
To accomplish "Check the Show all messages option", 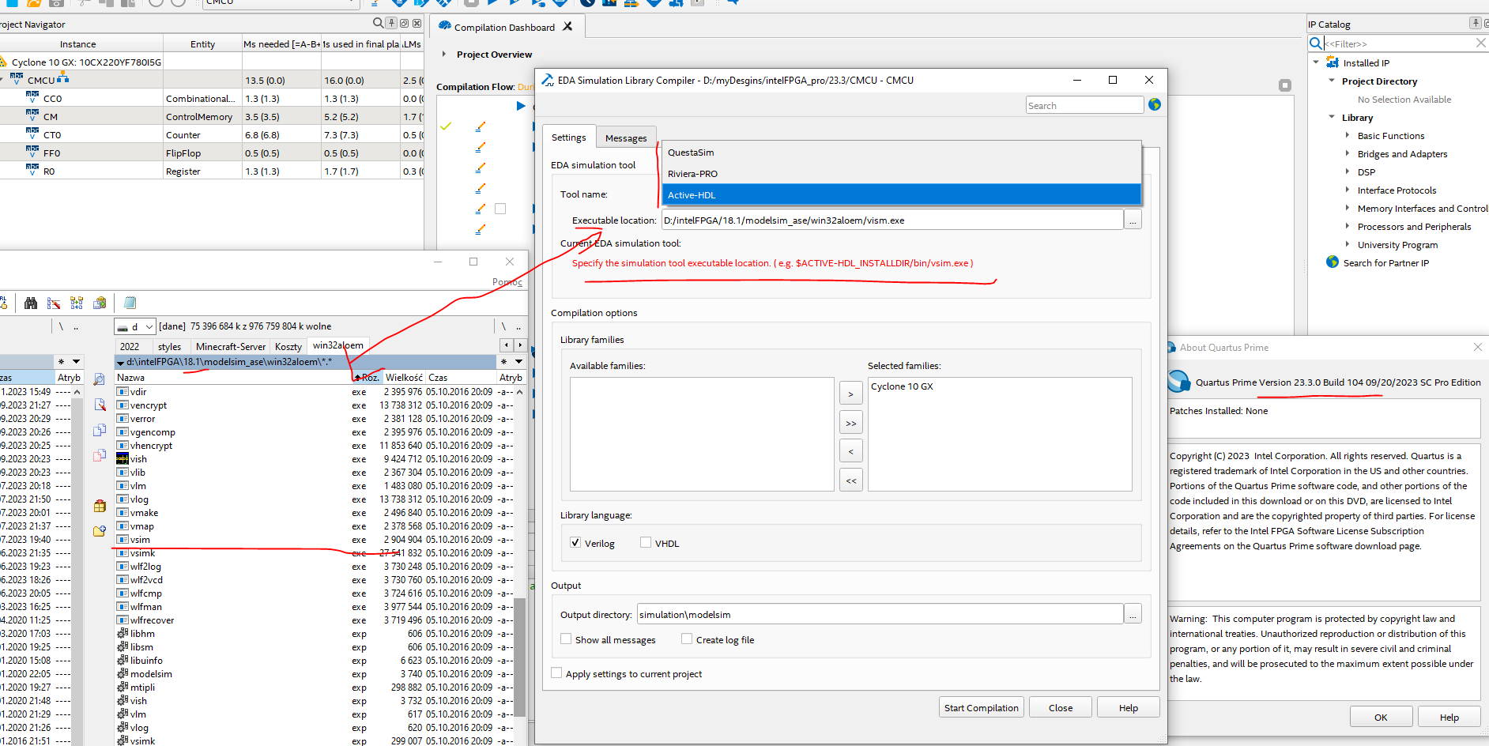I will pos(566,639).
